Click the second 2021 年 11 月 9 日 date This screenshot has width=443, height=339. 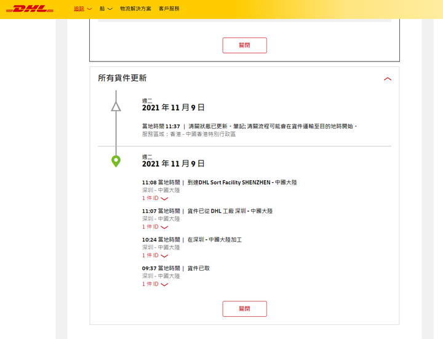pyautogui.click(x=173, y=164)
